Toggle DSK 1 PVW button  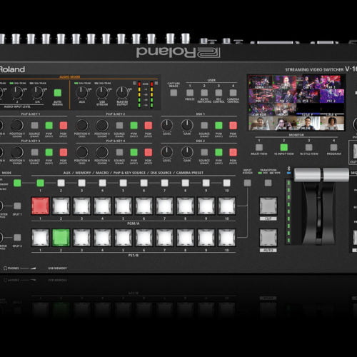(218, 126)
